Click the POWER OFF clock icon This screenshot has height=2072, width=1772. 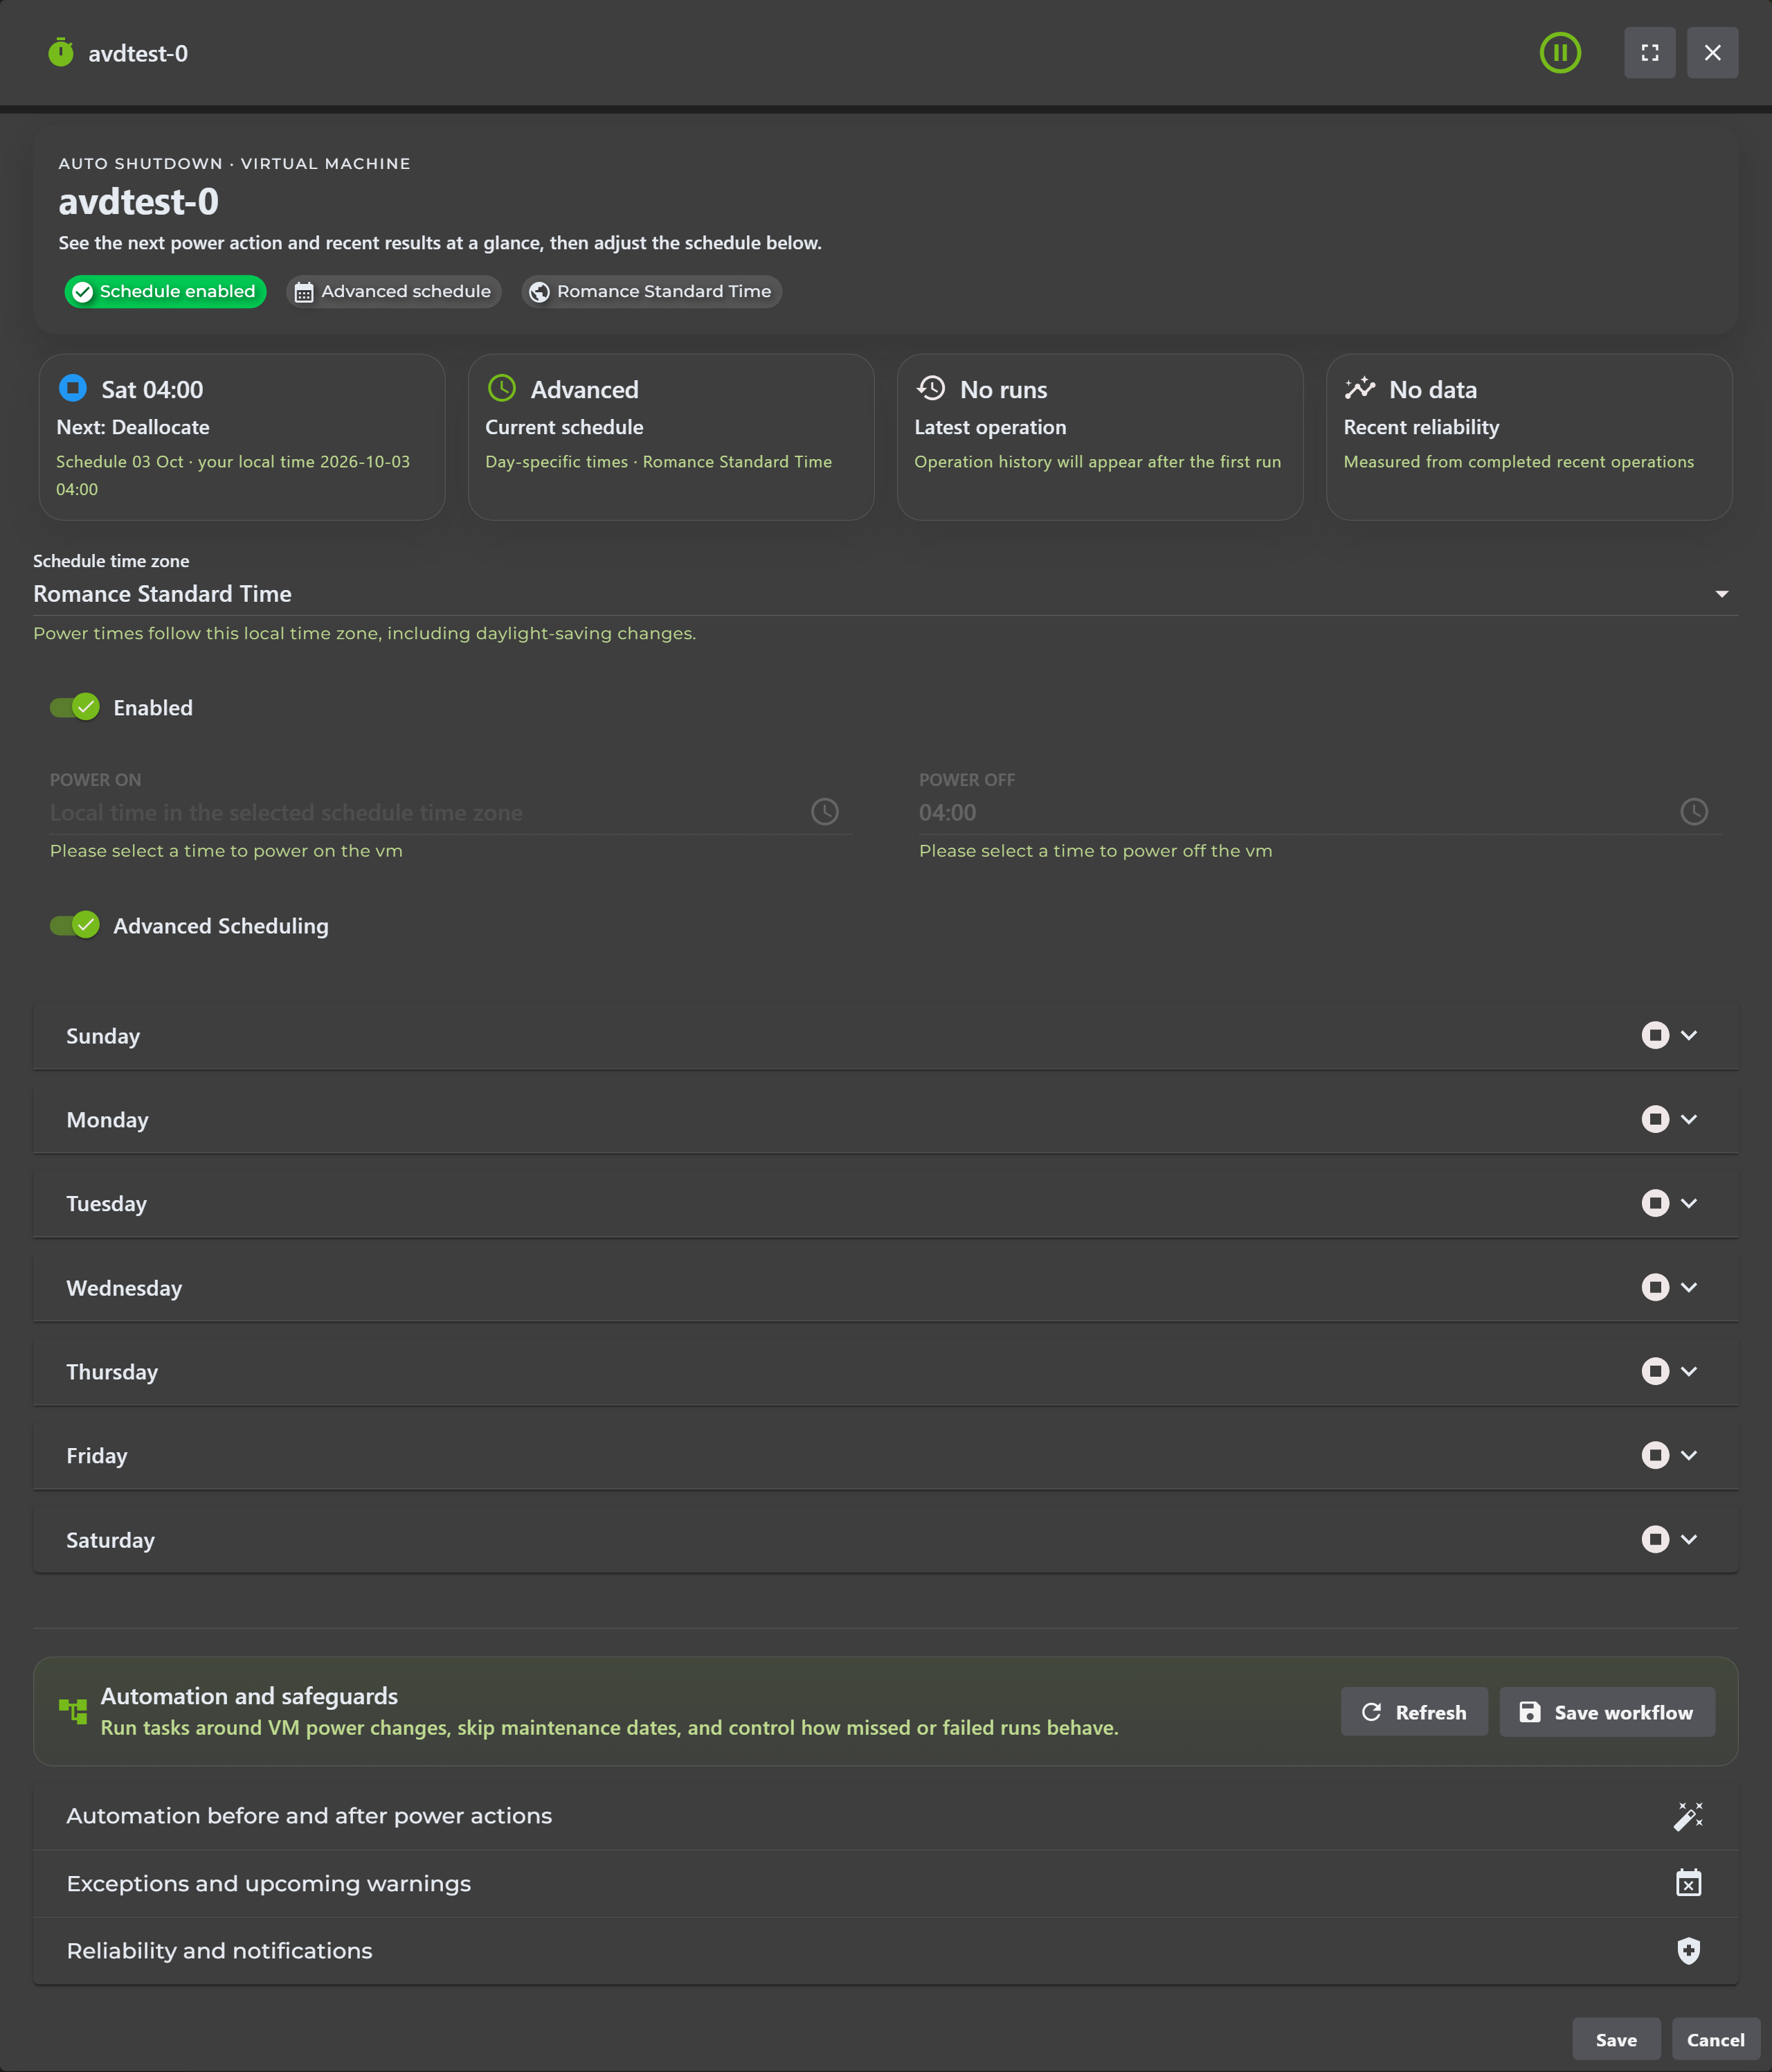(x=1693, y=811)
